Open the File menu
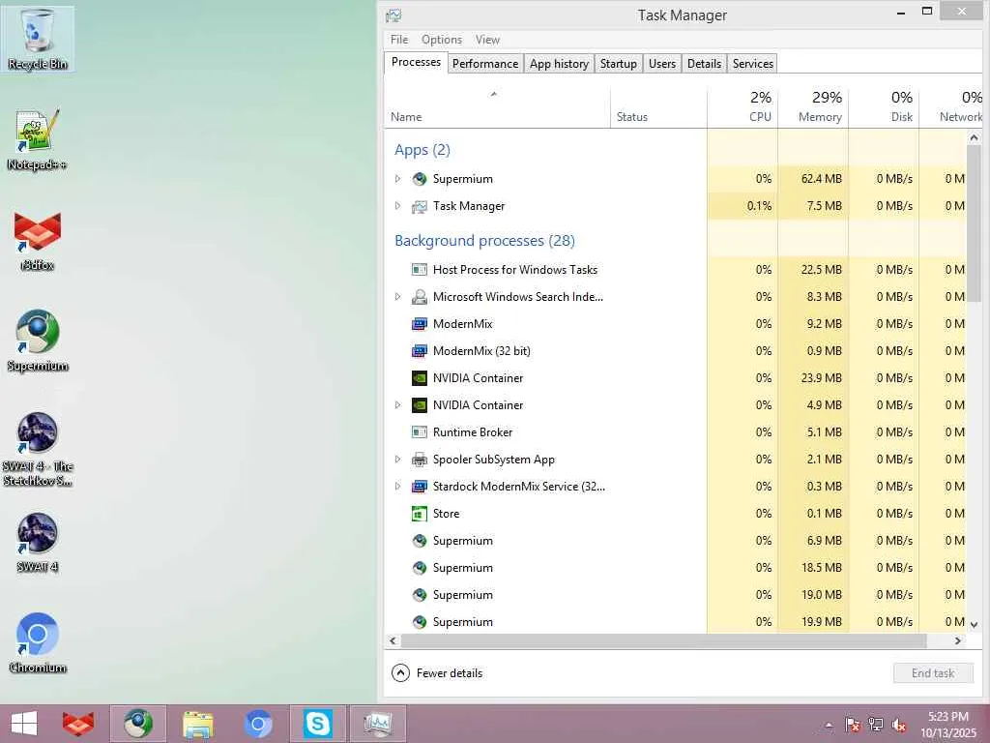990x743 pixels. click(399, 39)
